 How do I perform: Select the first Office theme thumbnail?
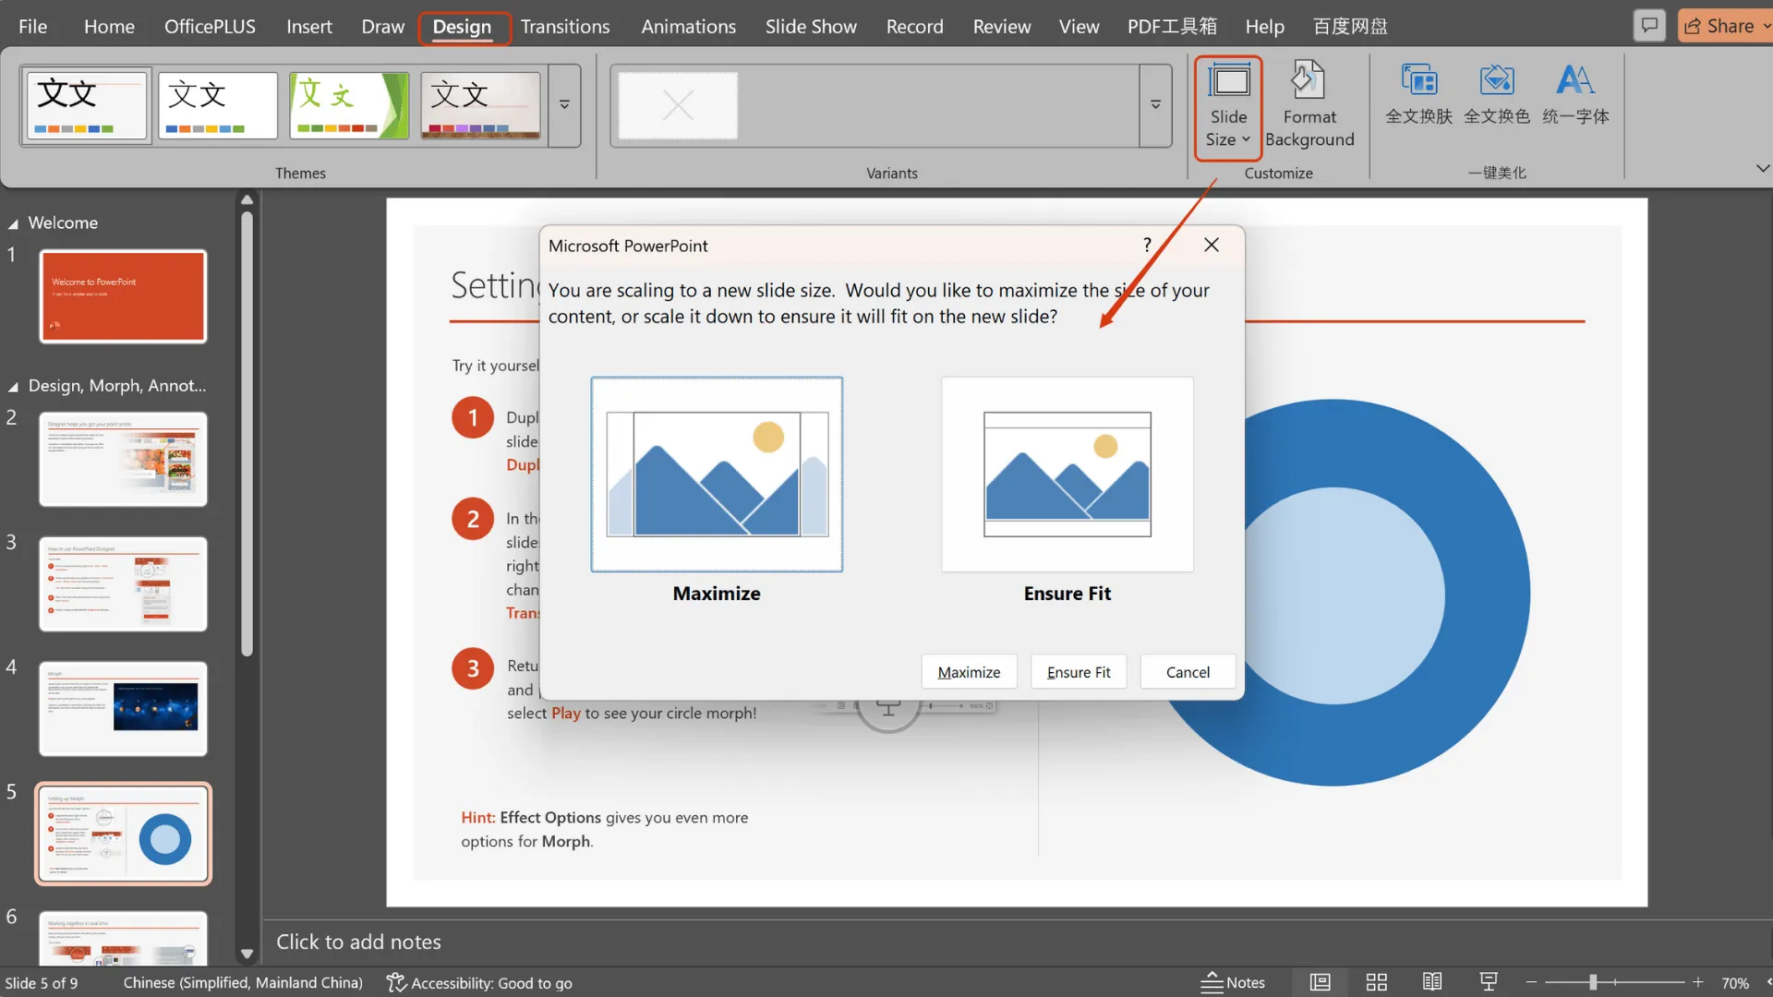pos(87,105)
